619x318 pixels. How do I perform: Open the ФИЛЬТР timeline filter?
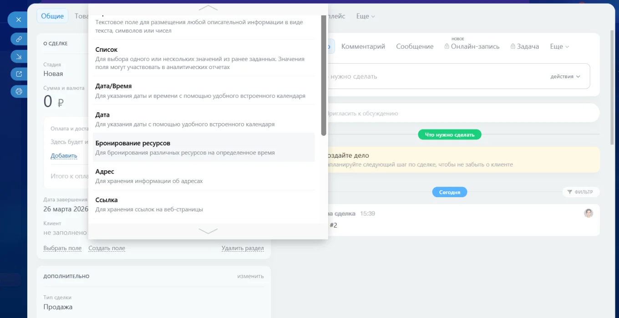click(x=580, y=192)
